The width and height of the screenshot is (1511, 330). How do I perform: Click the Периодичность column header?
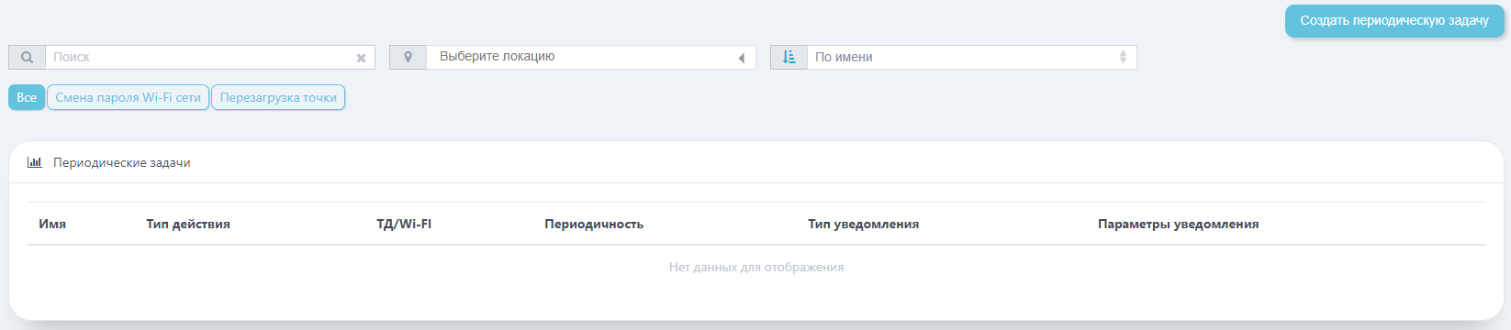594,224
